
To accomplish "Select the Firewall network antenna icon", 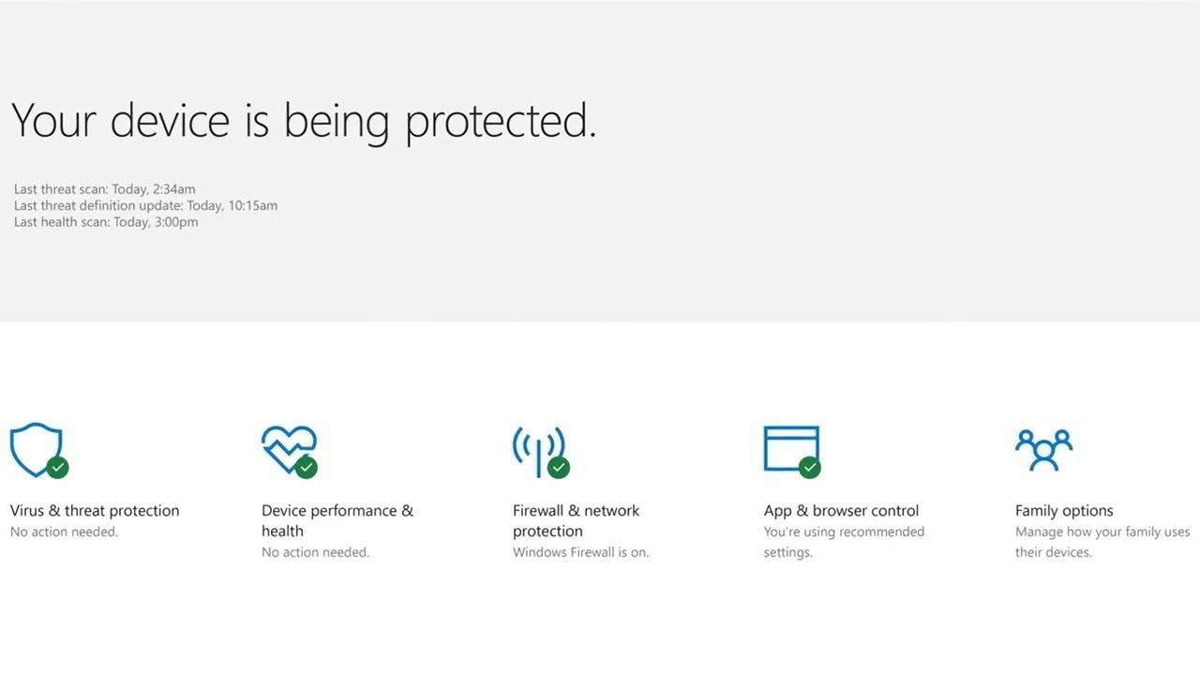I will pyautogui.click(x=539, y=451).
